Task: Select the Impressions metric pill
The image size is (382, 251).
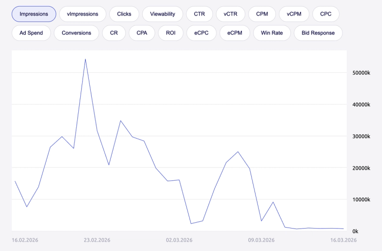Action: tap(34, 14)
